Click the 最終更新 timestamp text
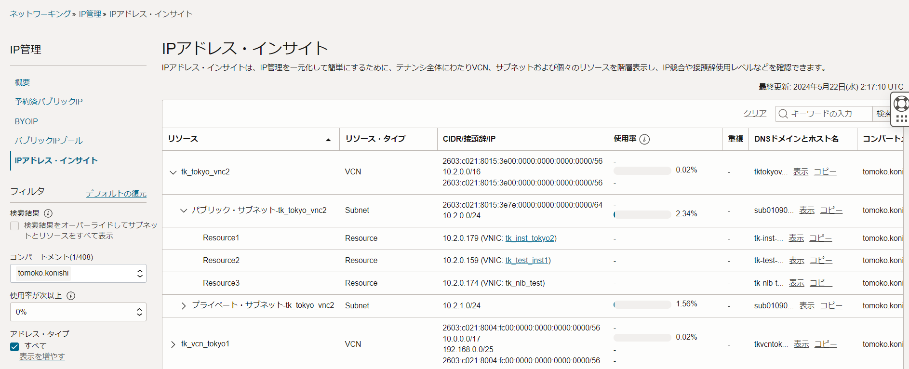909x369 pixels. click(831, 87)
